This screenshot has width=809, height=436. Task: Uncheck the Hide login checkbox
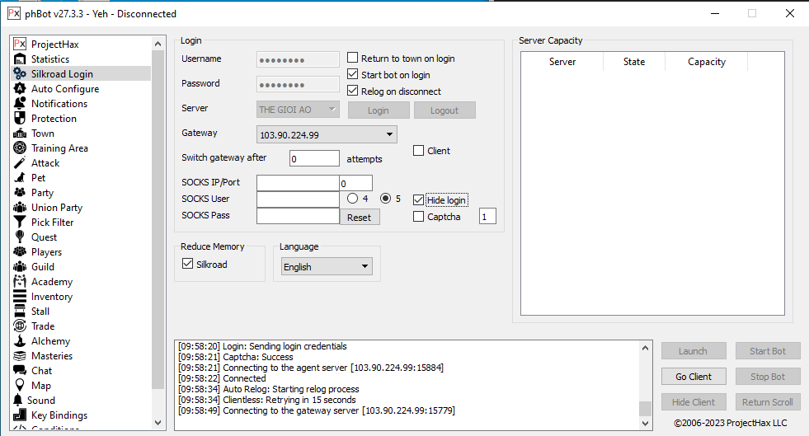(x=419, y=200)
